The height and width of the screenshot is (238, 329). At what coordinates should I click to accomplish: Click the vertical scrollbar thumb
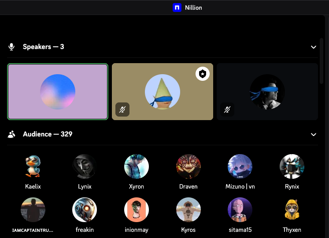point(321,61)
